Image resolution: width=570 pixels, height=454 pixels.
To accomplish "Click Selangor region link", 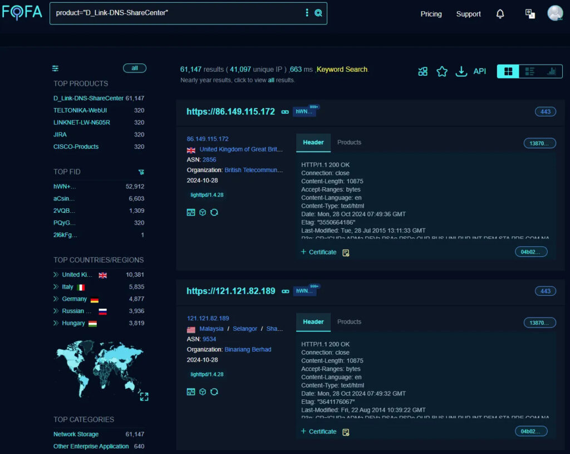I will tap(245, 329).
